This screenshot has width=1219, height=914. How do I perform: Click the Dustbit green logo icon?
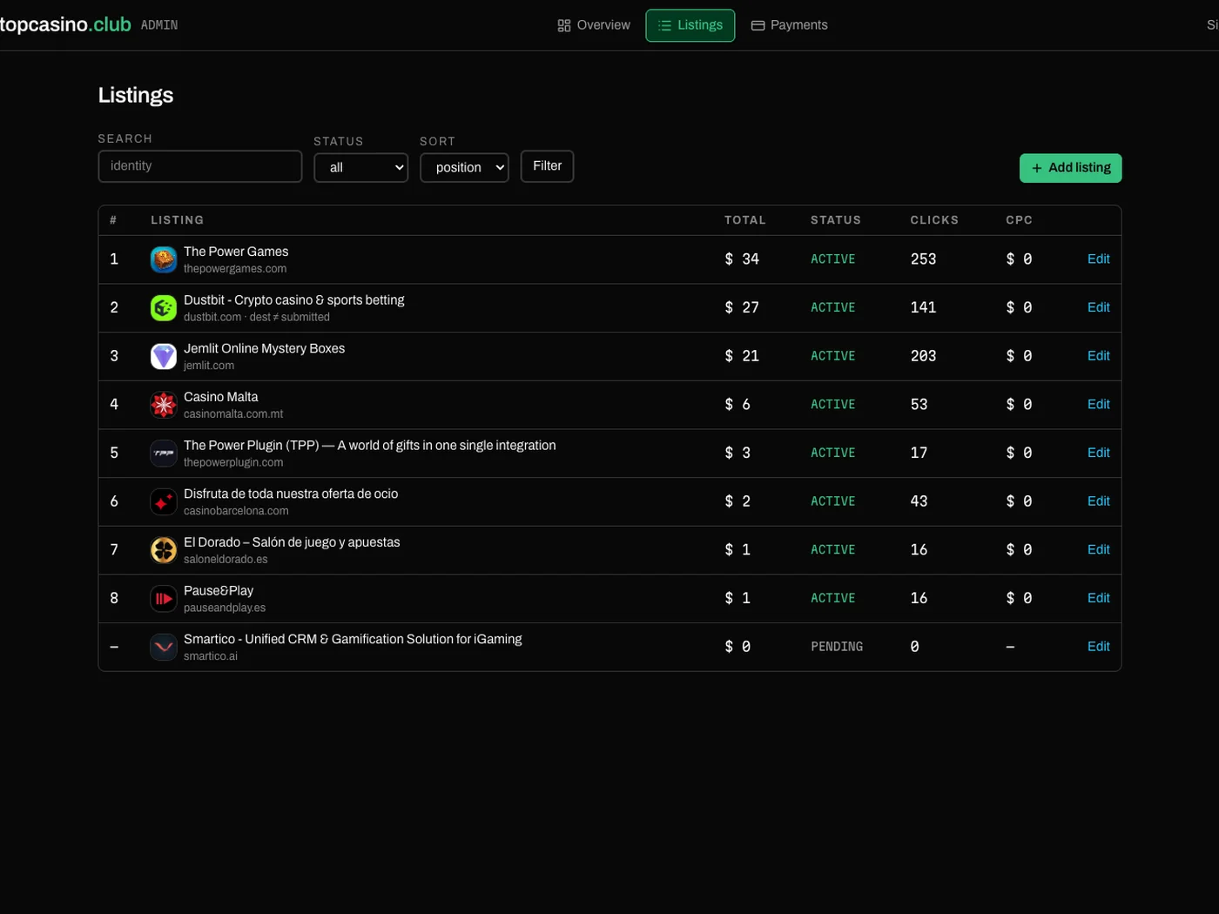click(x=164, y=308)
